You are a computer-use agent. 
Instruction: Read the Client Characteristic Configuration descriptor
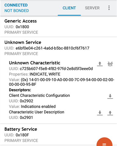click(110, 96)
